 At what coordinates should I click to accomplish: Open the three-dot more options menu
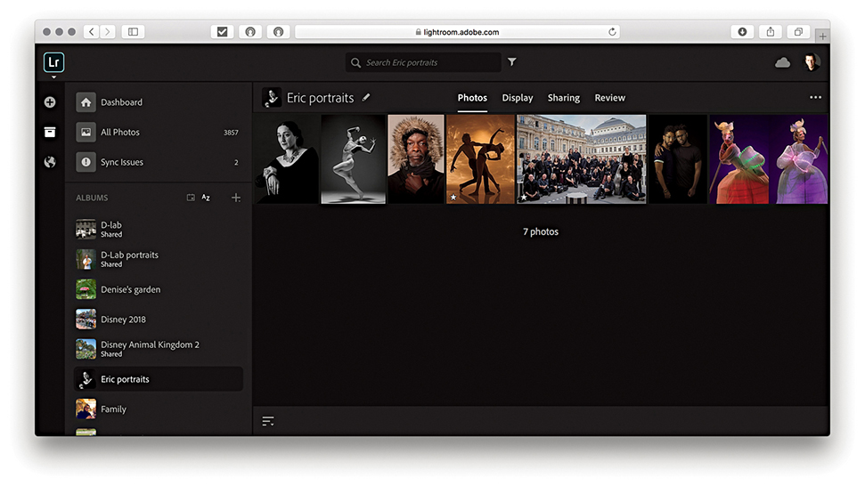(x=815, y=98)
